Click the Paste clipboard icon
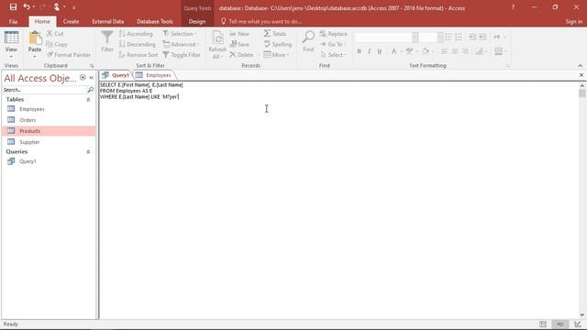 click(35, 38)
